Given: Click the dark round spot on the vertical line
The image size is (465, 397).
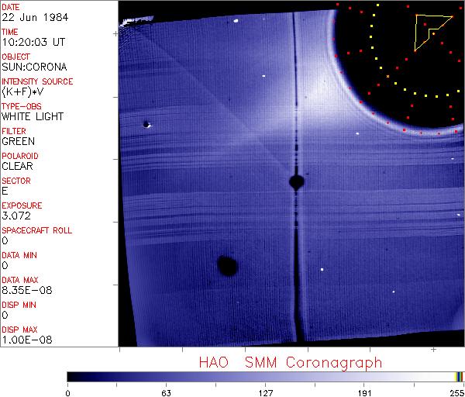Looking at the screenshot, I should [296, 182].
